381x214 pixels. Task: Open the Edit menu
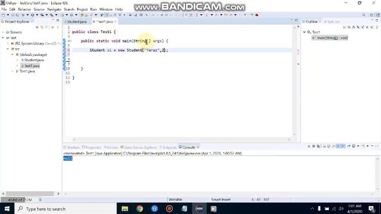tap(12, 10)
